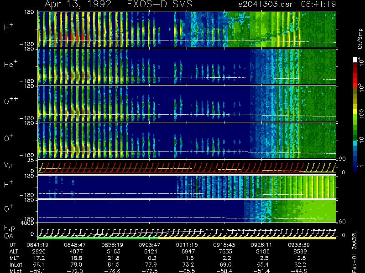The height and width of the screenshot is (273, 365).
Task: Click the altitude value '7635'
Action: [x=225, y=252]
